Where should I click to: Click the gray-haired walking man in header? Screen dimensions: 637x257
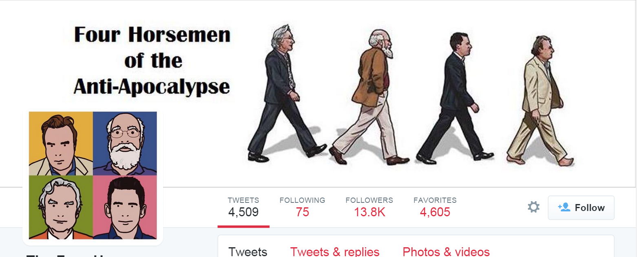[287, 93]
